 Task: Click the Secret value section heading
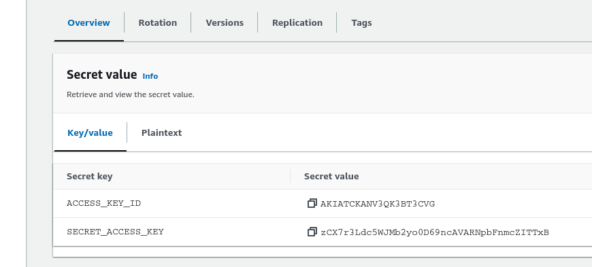(101, 75)
